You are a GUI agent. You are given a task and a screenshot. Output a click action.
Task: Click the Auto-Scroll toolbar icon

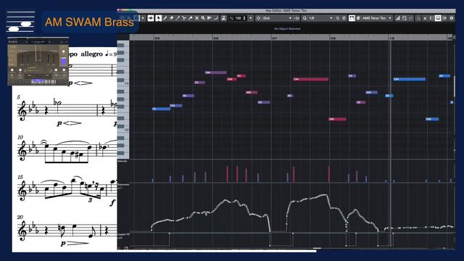[x=426, y=18]
